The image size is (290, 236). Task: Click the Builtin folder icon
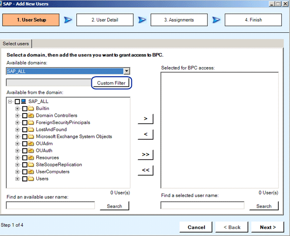click(31, 109)
